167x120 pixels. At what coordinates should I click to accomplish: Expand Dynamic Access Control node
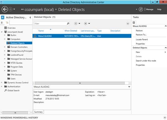(x=2, y=82)
